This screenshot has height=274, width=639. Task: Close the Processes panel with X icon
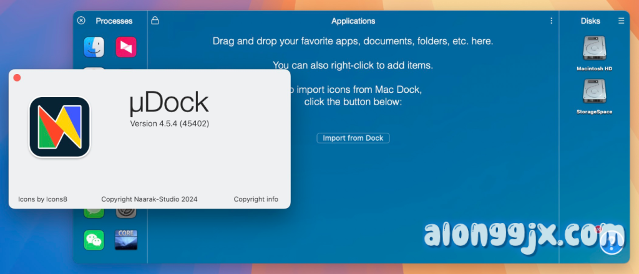pos(81,21)
